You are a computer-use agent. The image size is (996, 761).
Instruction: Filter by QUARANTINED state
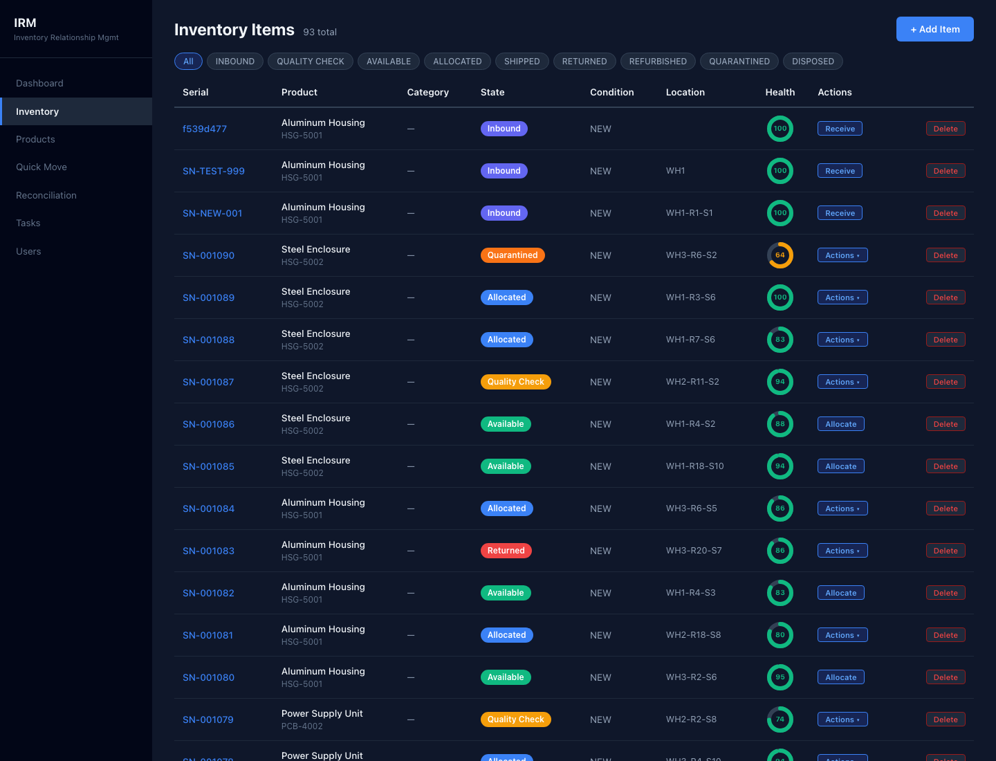tap(739, 62)
